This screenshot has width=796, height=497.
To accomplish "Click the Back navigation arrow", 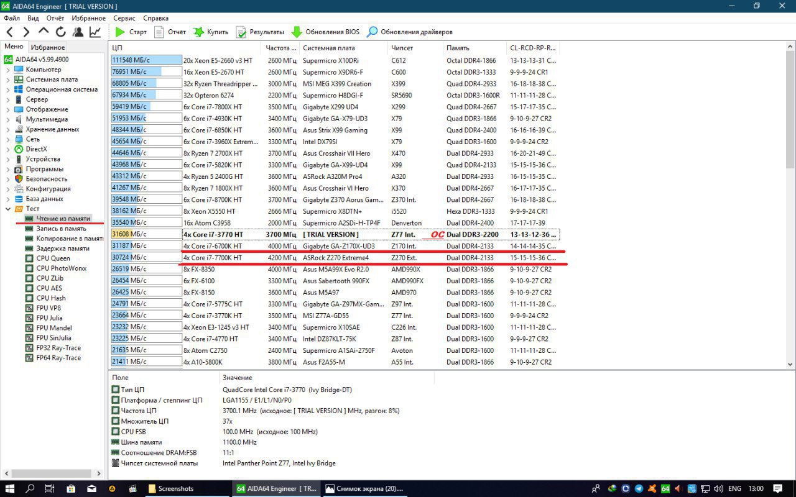I will pyautogui.click(x=9, y=32).
